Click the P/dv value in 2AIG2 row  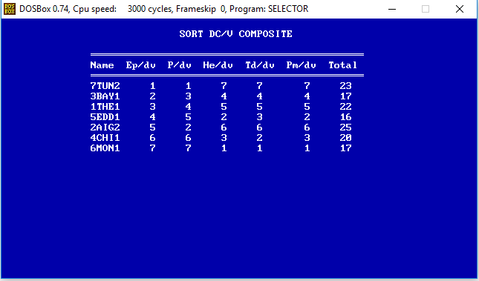(x=188, y=128)
